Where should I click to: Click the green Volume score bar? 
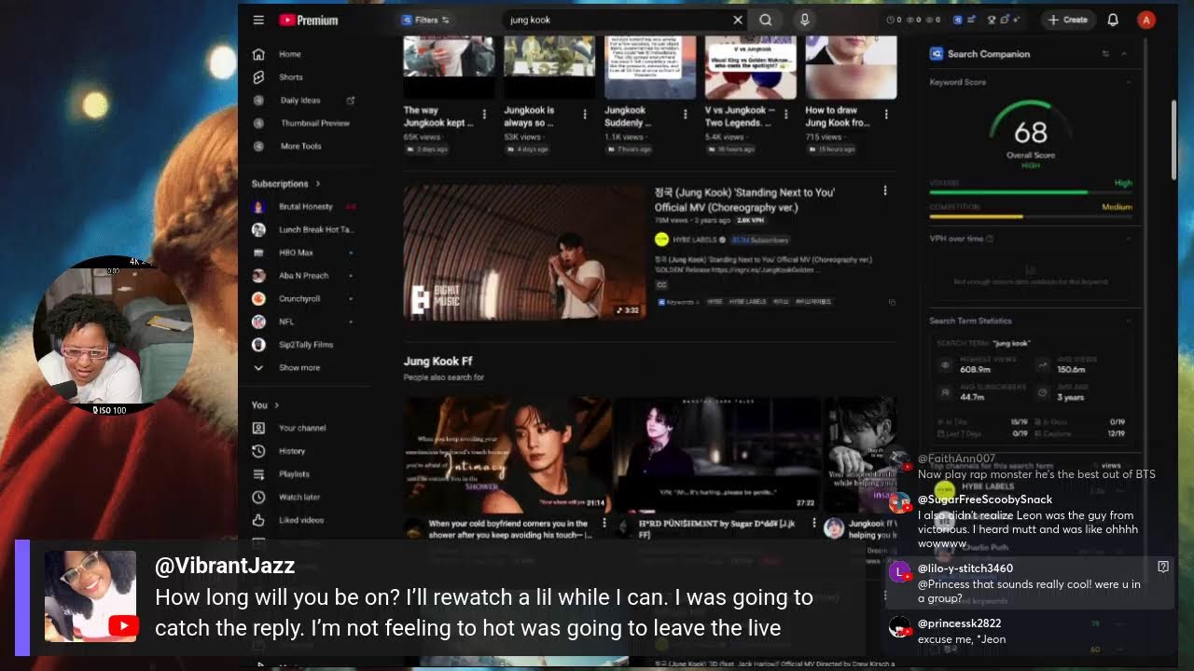pos(1008,192)
